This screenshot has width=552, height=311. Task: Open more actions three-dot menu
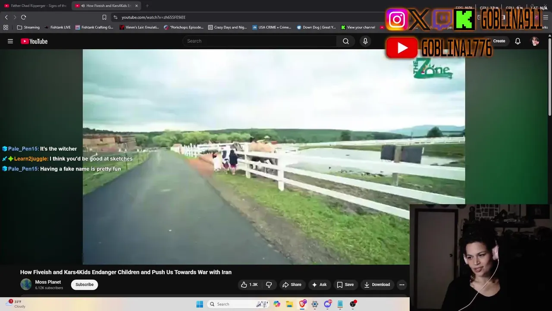click(402, 285)
